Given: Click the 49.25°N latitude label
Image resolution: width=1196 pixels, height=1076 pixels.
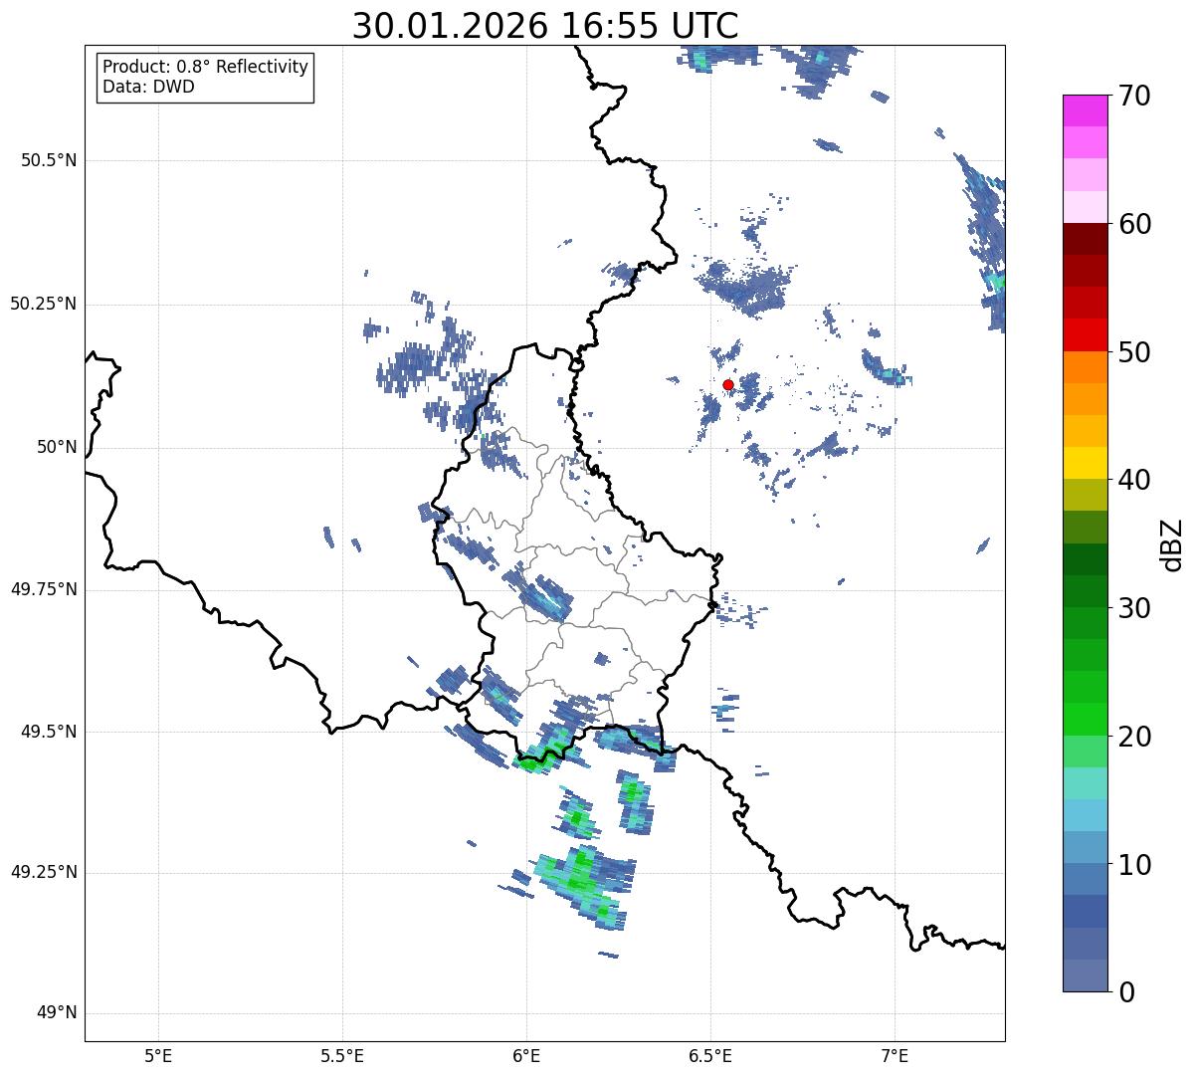Looking at the screenshot, I should point(43,872).
